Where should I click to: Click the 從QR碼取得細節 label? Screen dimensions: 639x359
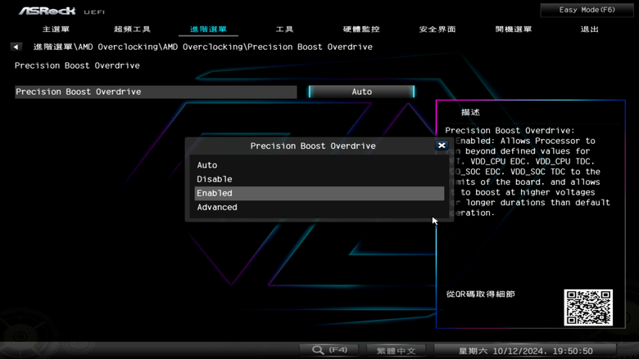pyautogui.click(x=480, y=294)
